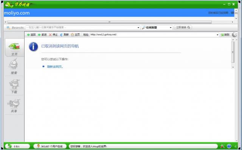Click the banner scroll-down arrow

(236, 19)
